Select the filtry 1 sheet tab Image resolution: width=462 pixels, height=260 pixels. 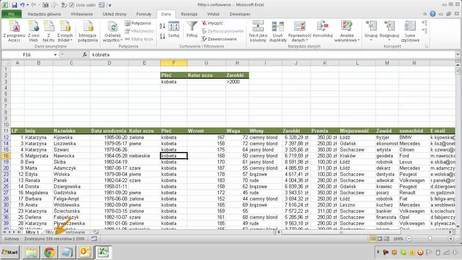point(32,232)
